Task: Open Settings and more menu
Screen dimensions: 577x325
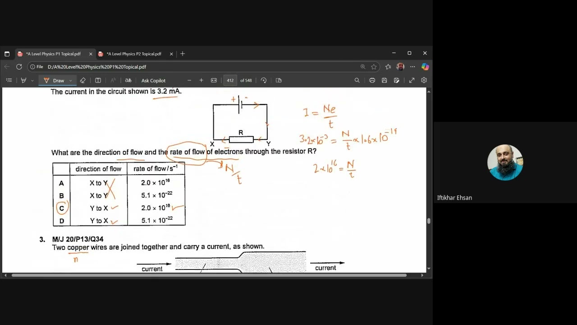Action: click(412, 67)
